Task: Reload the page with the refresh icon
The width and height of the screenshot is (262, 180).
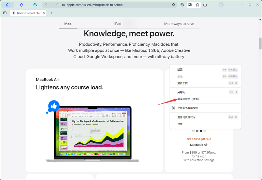Action: click(58, 5)
